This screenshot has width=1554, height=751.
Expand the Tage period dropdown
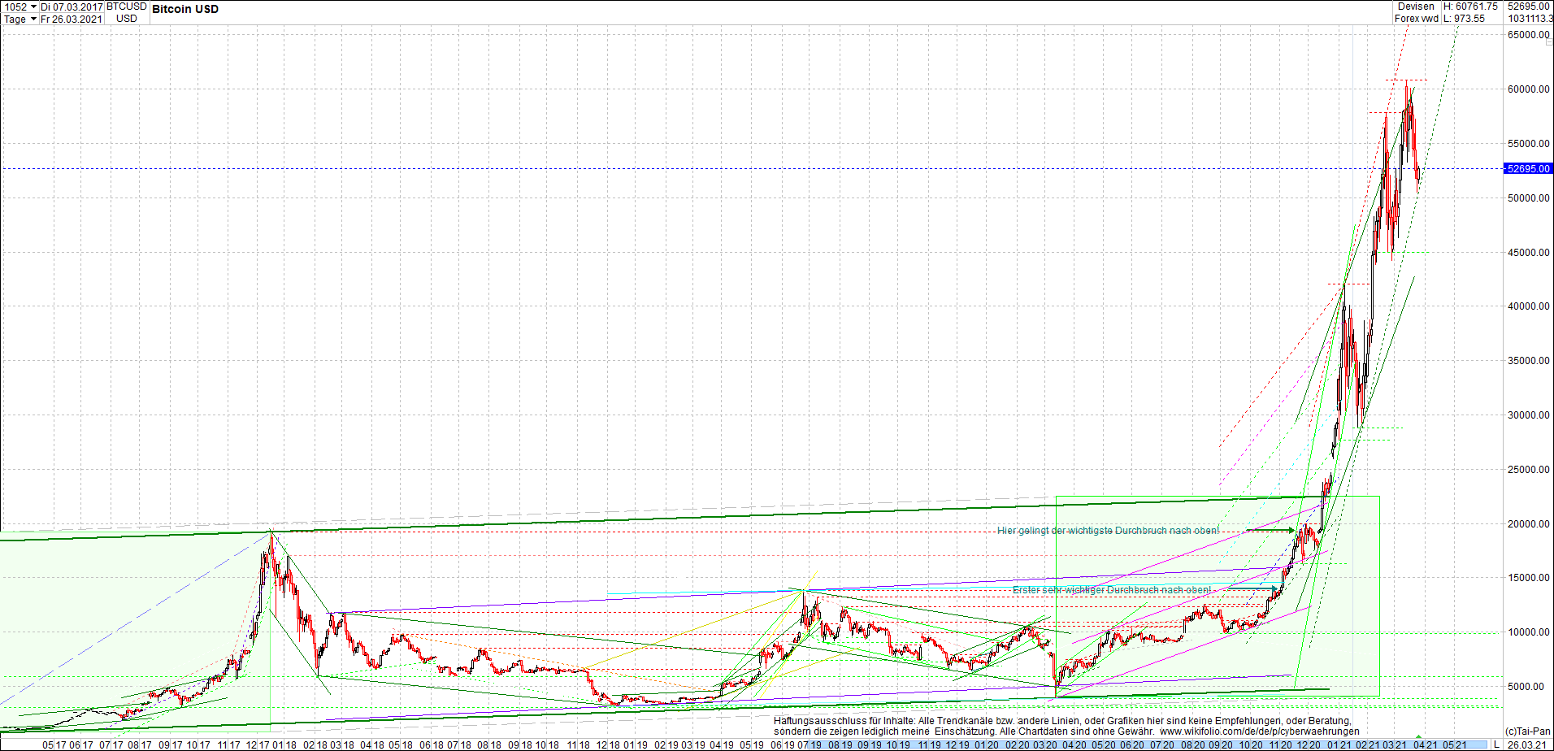pos(20,19)
